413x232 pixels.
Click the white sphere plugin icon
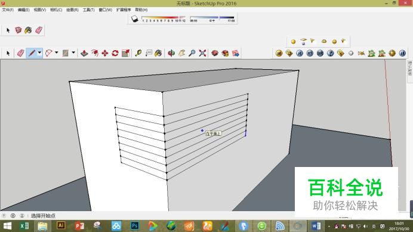coord(351,54)
